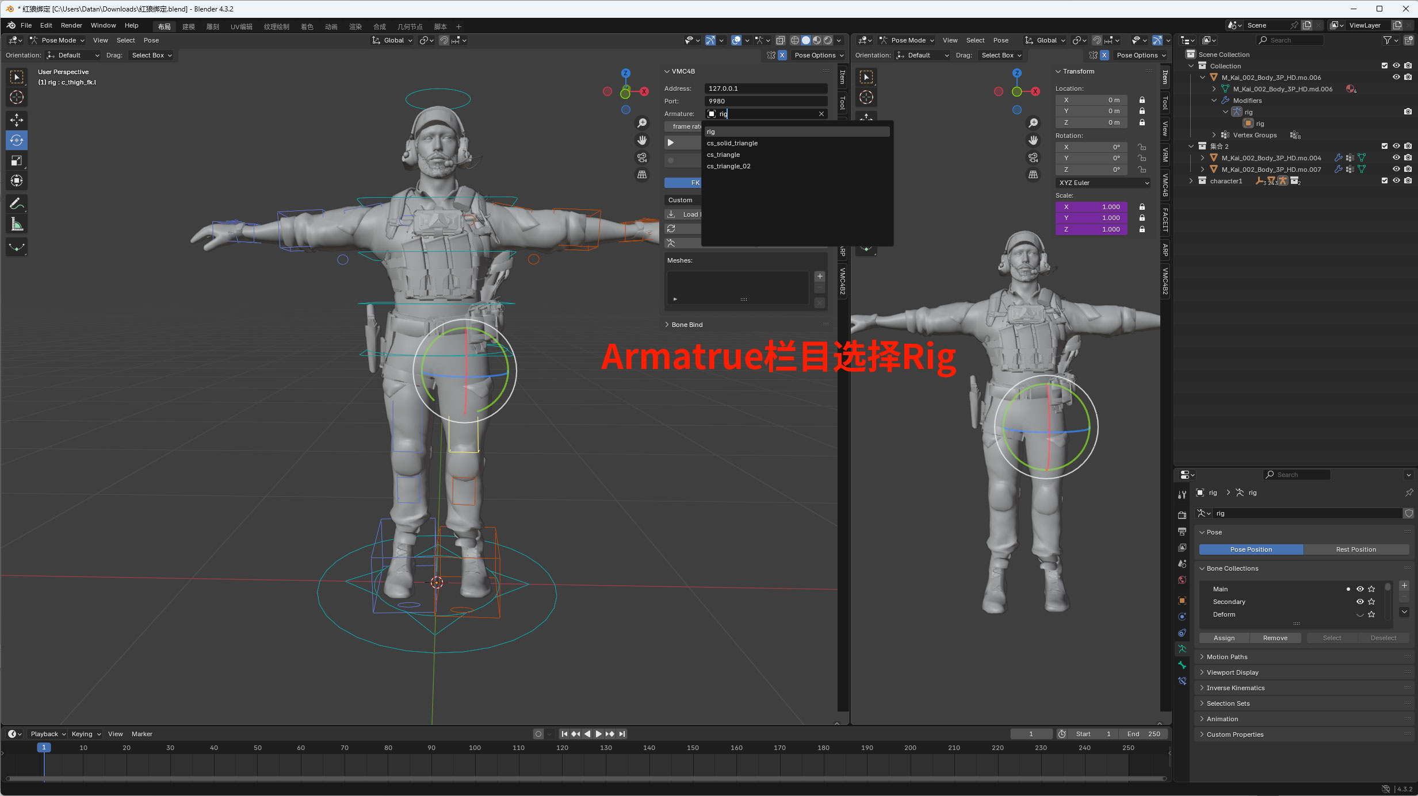Open XYZ Euler rotation mode dropdown
Viewport: 1418px width, 796px height.
click(1103, 183)
